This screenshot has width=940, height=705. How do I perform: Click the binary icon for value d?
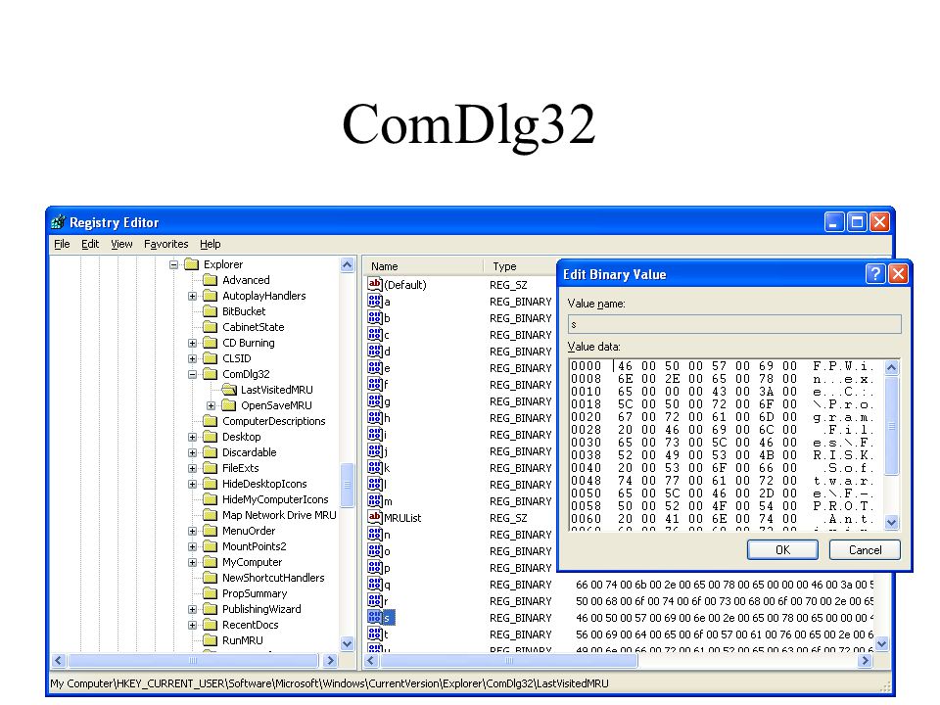375,351
